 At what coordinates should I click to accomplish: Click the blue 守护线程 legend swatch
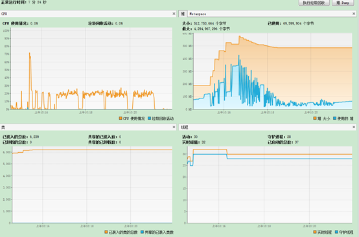coord(336,232)
